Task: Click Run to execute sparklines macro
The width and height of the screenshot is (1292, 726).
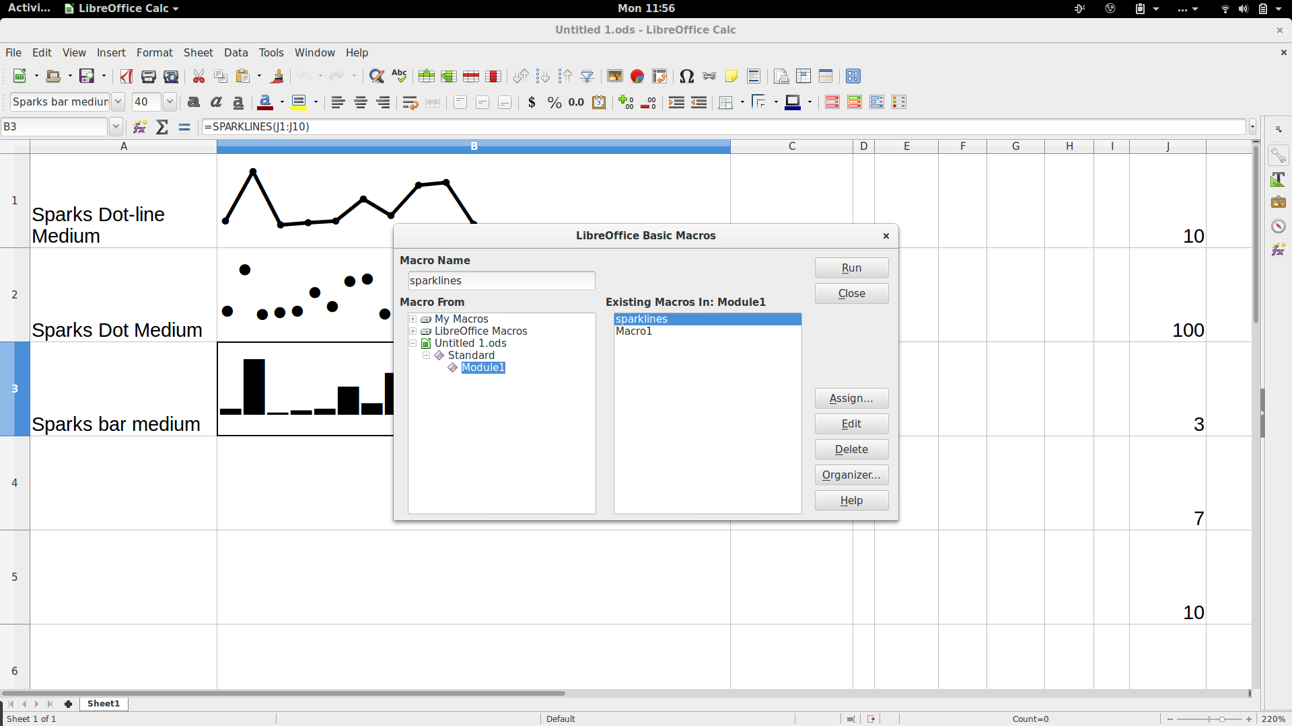Action: pos(851,267)
